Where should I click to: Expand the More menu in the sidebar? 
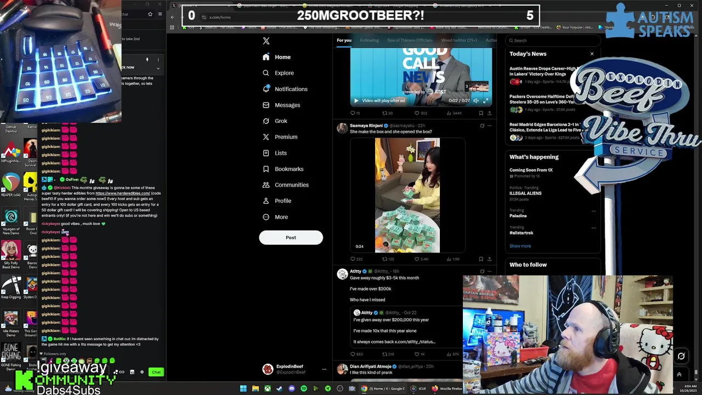275,217
